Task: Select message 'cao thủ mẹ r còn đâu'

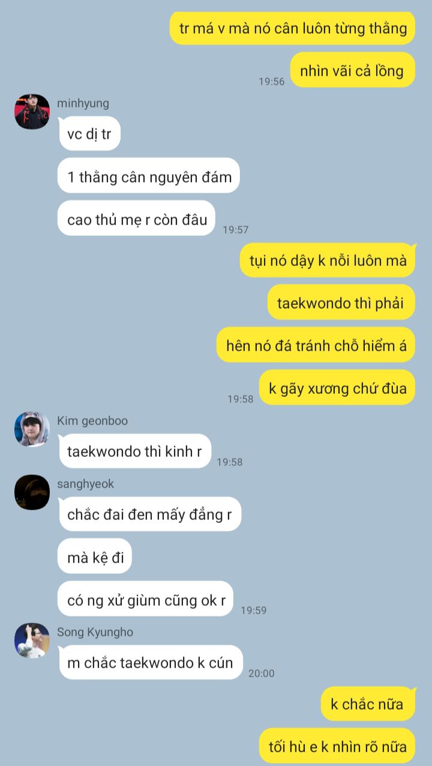Action: pos(137,219)
